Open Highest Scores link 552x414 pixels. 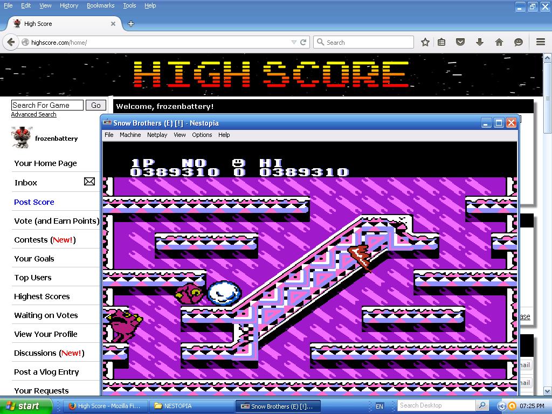pyautogui.click(x=42, y=296)
